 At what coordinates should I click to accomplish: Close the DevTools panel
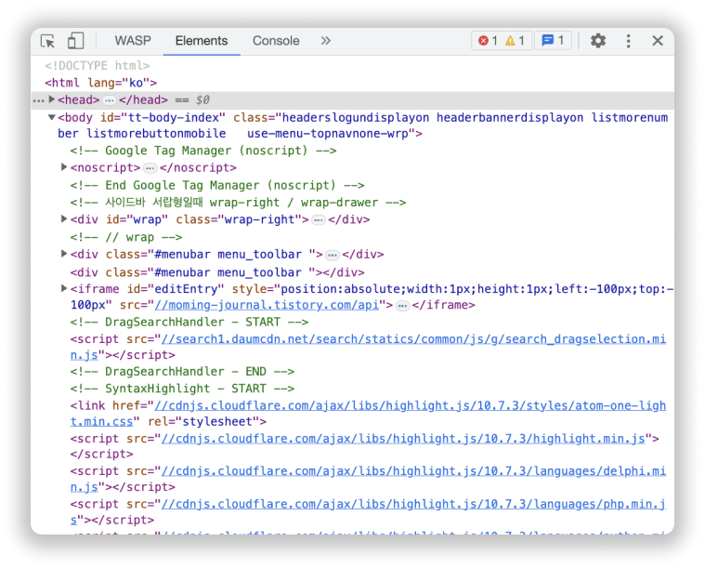coord(658,41)
